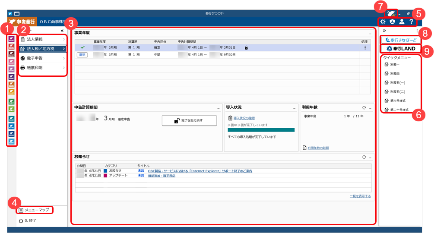Viewport: 434px width, 233px height.
Task: Click the security shield icon in header
Action: tap(392, 22)
